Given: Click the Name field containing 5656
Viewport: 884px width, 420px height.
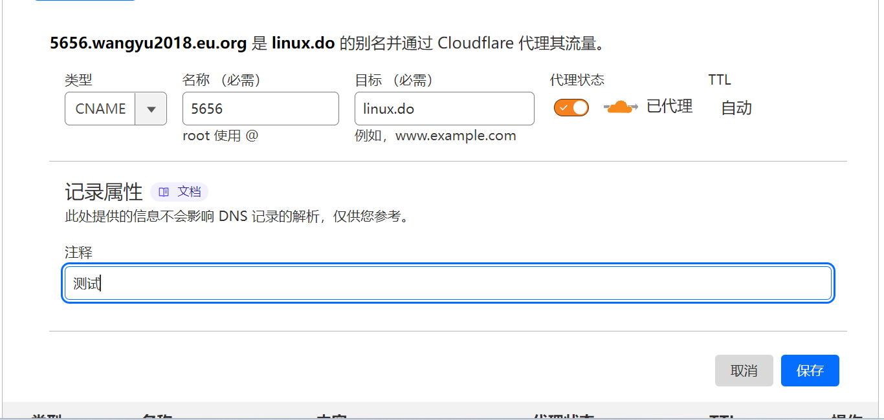Looking at the screenshot, I should click(x=261, y=109).
